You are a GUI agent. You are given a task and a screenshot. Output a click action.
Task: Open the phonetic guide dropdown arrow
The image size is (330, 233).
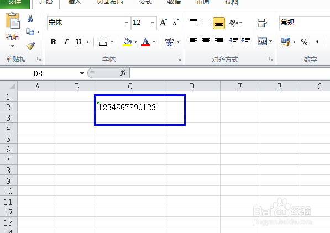(x=178, y=41)
